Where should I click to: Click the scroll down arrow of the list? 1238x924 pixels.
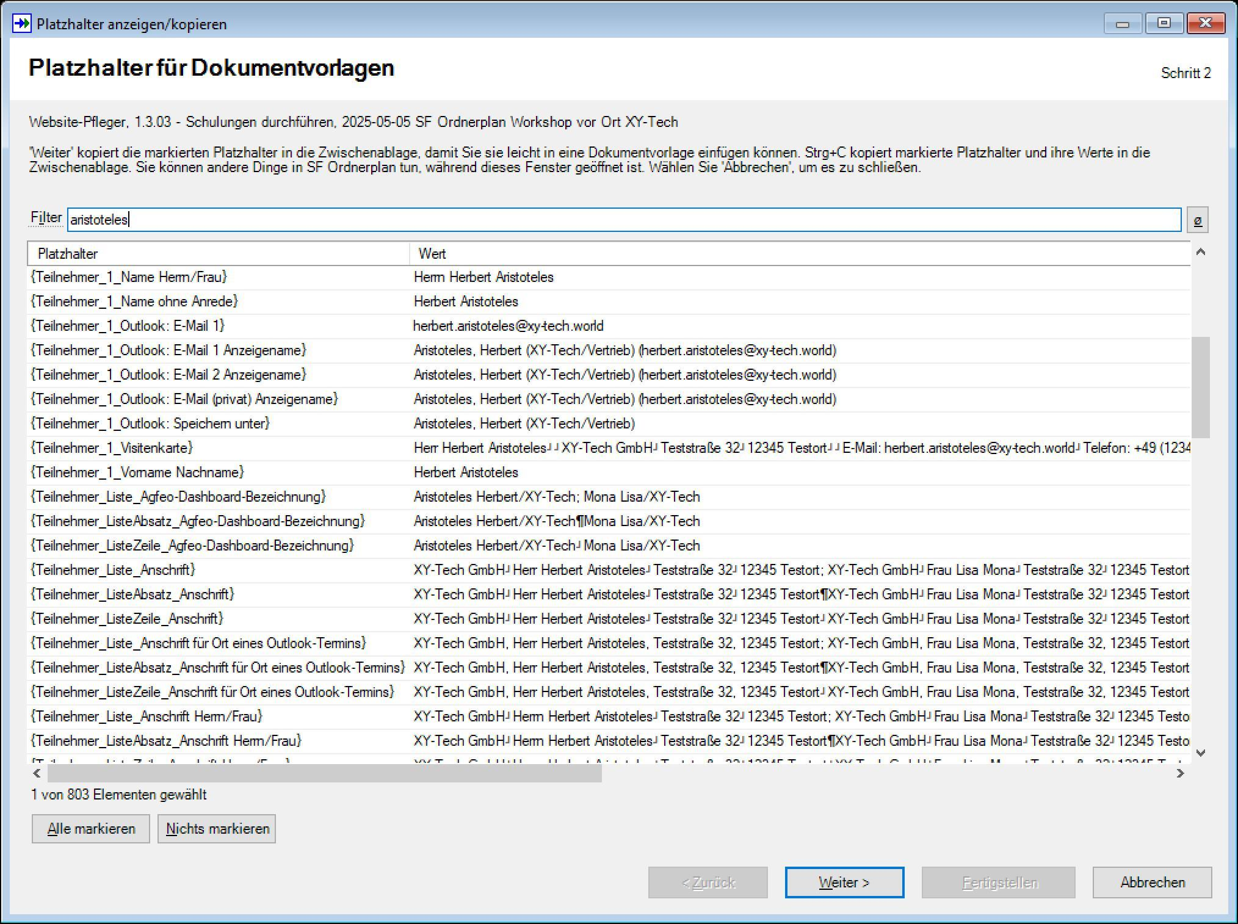tap(1200, 753)
